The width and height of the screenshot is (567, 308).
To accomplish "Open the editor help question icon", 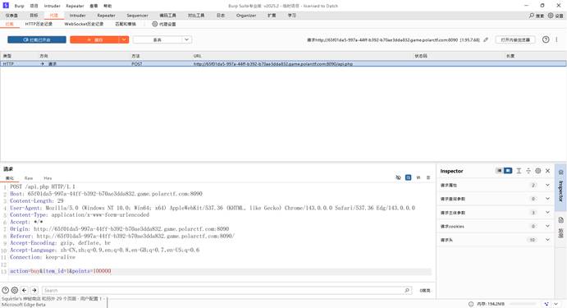I will tap(6, 290).
